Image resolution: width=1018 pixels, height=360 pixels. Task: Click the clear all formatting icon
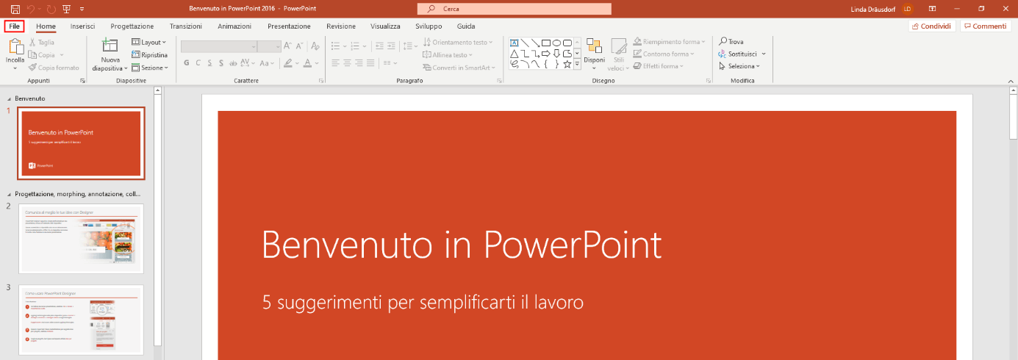315,46
